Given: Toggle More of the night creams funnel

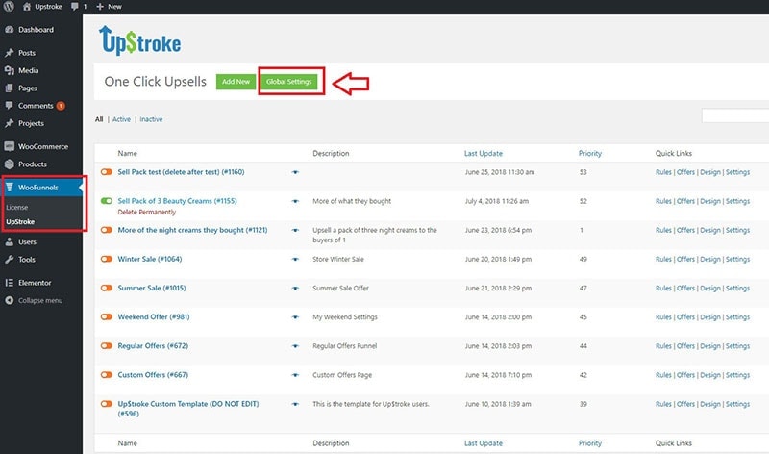Looking at the screenshot, I should [107, 230].
